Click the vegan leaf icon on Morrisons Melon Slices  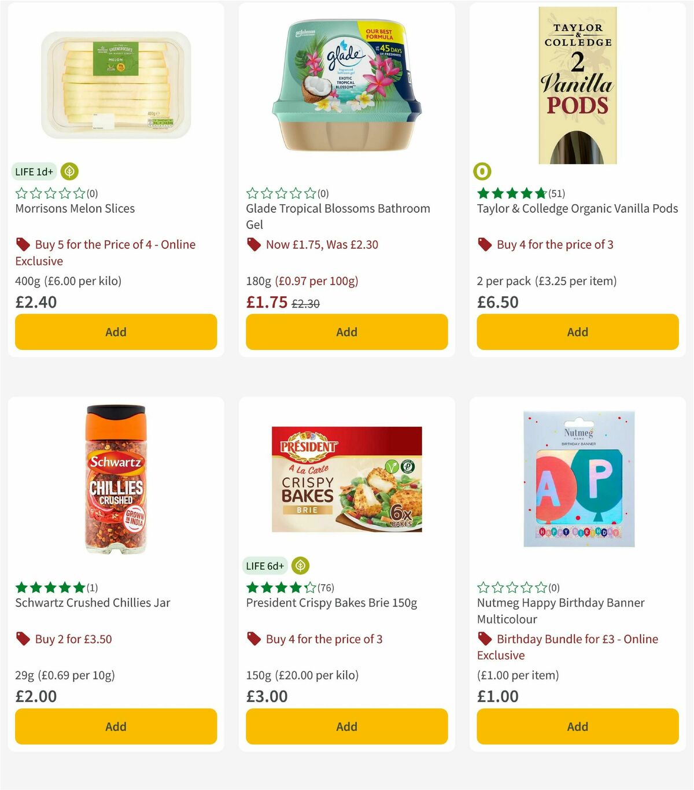point(69,172)
